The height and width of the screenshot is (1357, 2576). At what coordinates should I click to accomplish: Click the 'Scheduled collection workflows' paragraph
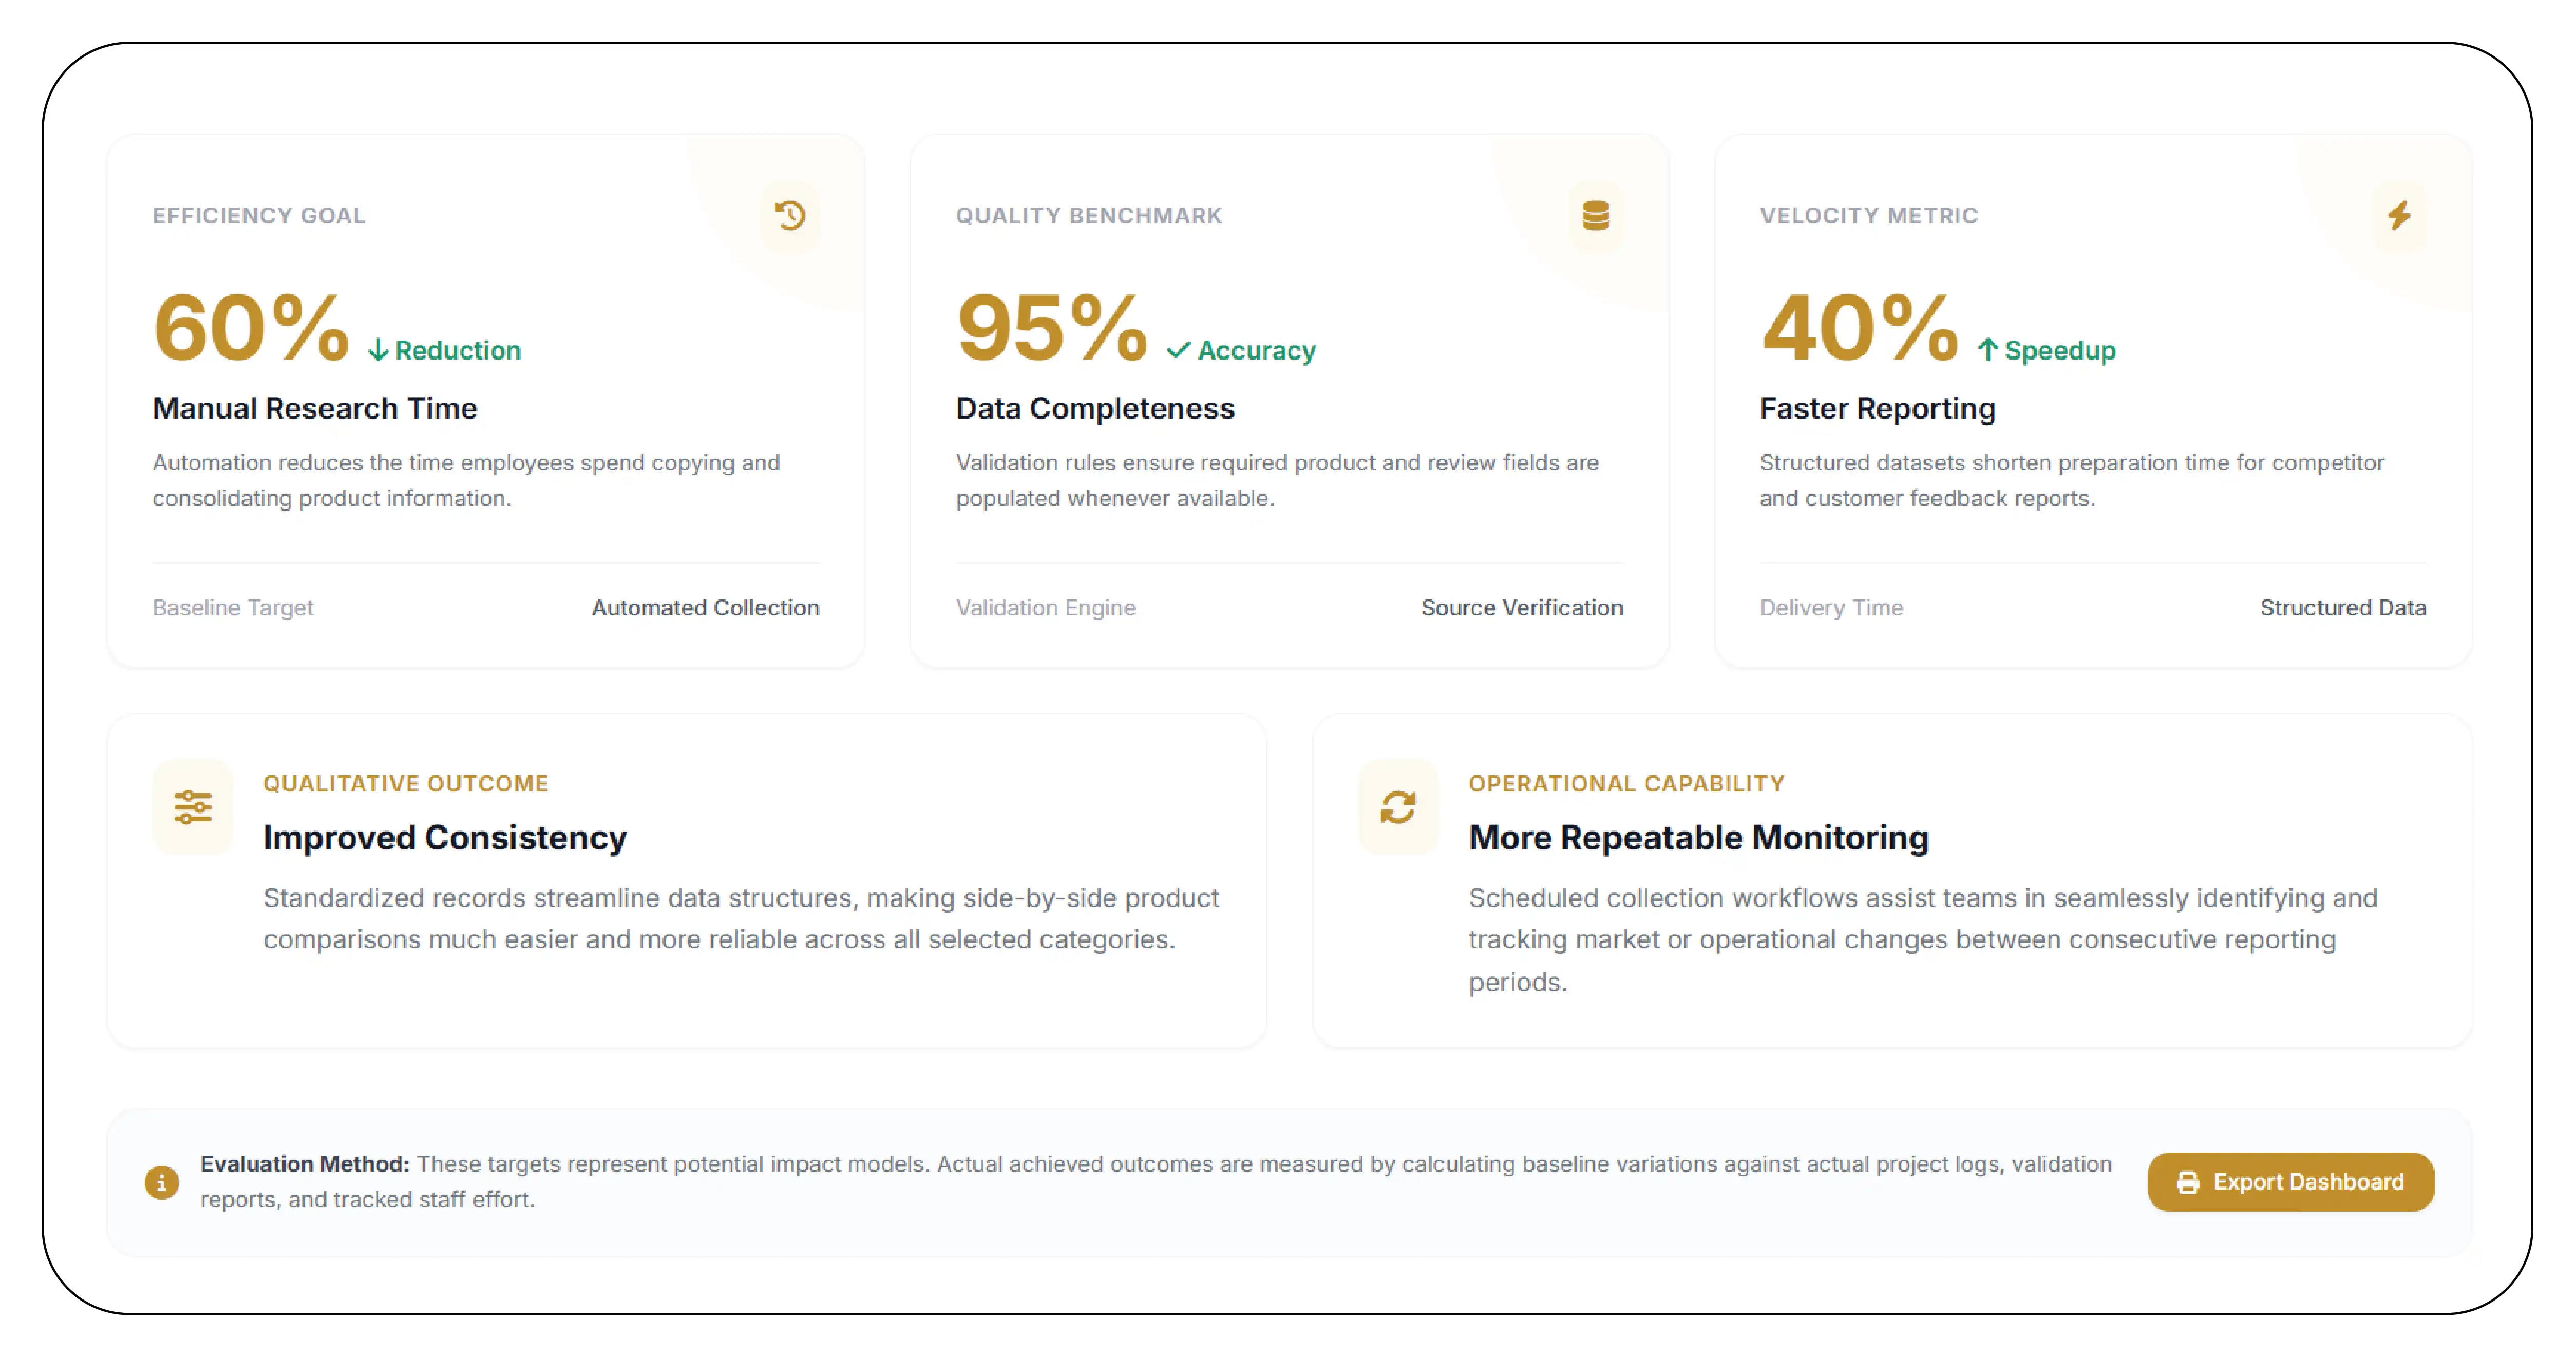(1922, 940)
